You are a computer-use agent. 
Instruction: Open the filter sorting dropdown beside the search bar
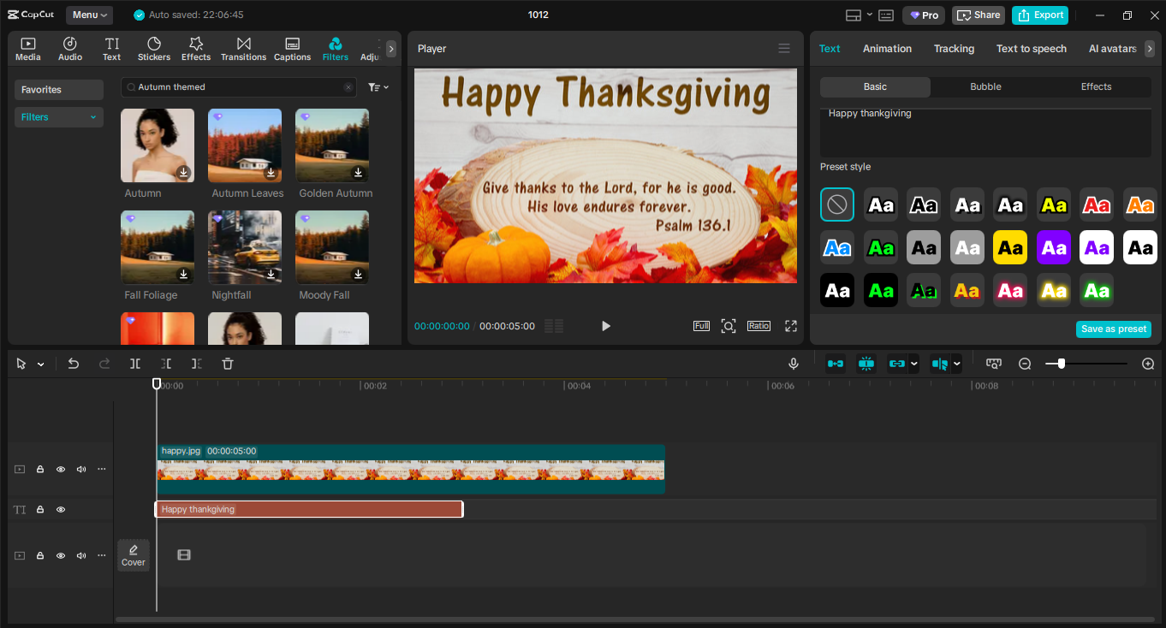378,87
